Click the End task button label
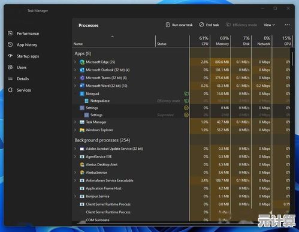Image resolution: width=299 pixels, height=232 pixels. 213,25
